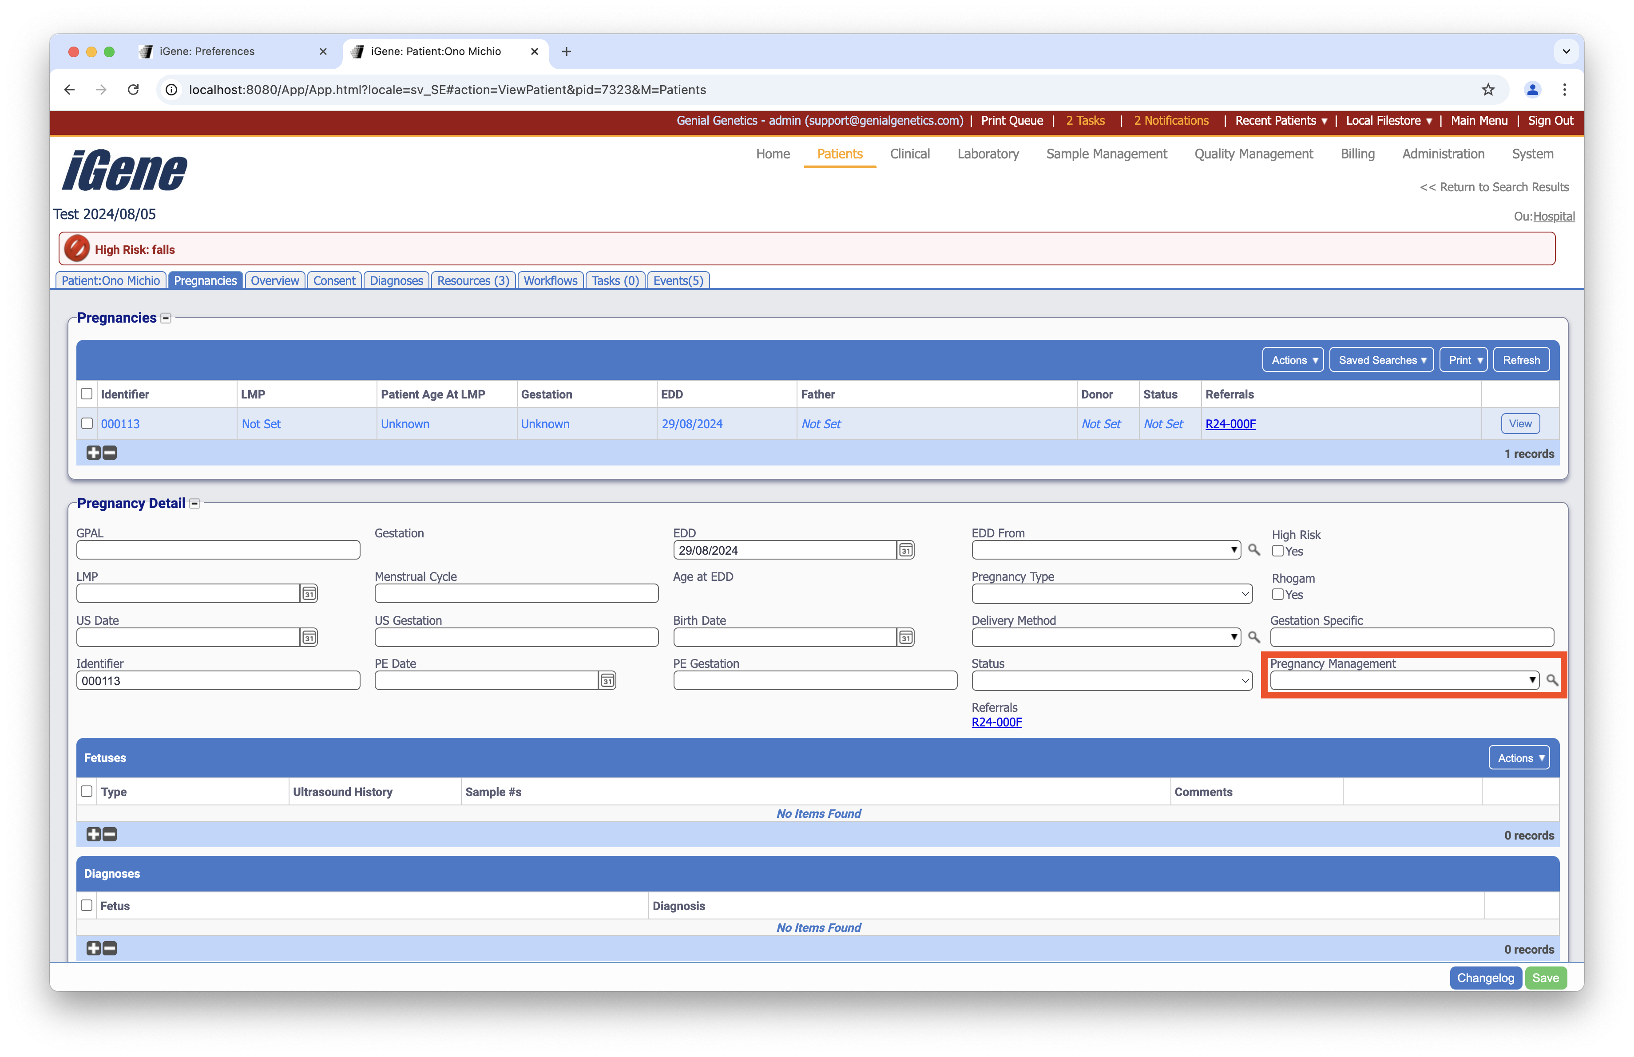Click into the GPAL input field

click(x=218, y=550)
